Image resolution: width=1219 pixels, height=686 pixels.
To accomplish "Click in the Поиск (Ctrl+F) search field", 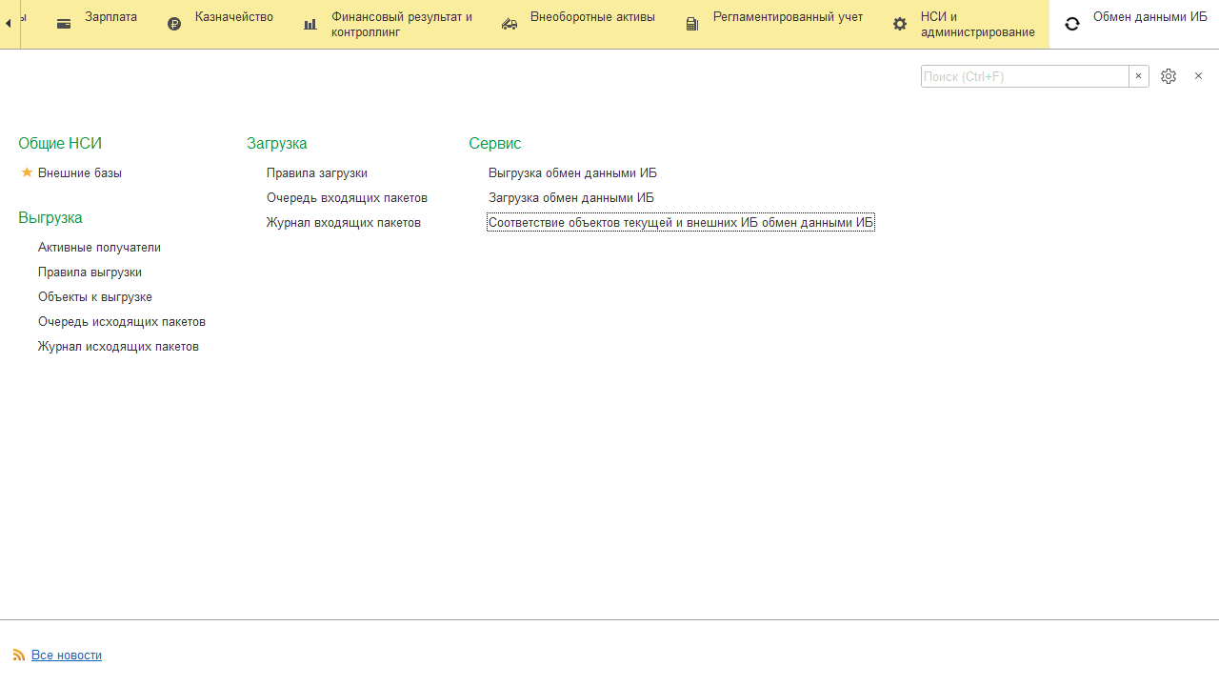I will (x=1024, y=76).
